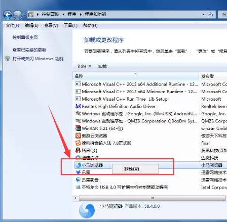Click the horizontal scrollbar thumb

tap(152, 198)
